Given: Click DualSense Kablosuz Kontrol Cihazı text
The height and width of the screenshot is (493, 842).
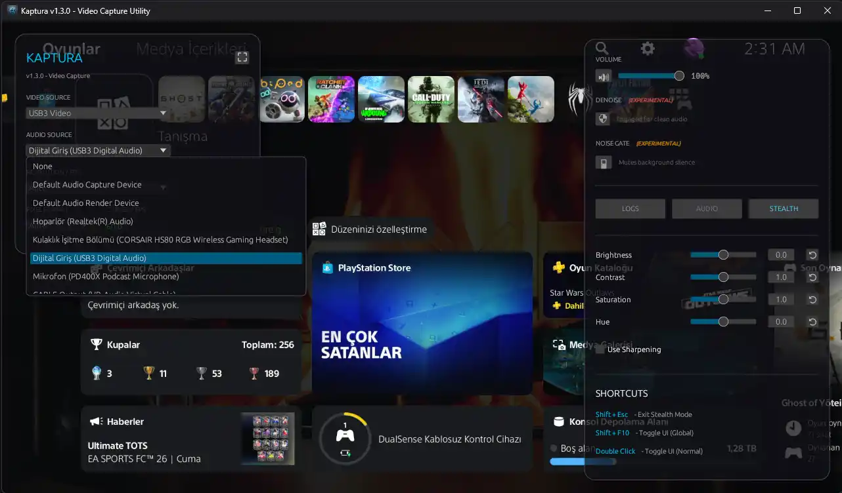Looking at the screenshot, I should pos(450,439).
